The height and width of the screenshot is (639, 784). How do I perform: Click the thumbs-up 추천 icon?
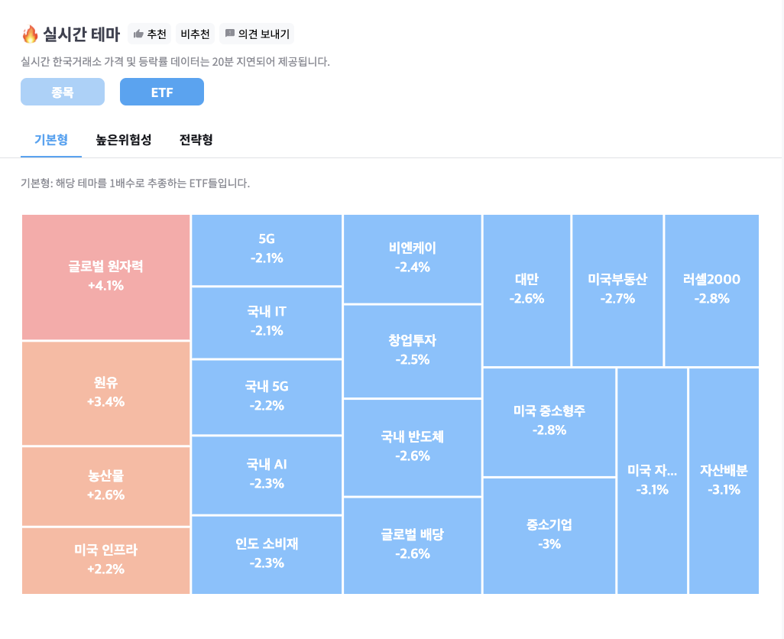click(x=138, y=34)
